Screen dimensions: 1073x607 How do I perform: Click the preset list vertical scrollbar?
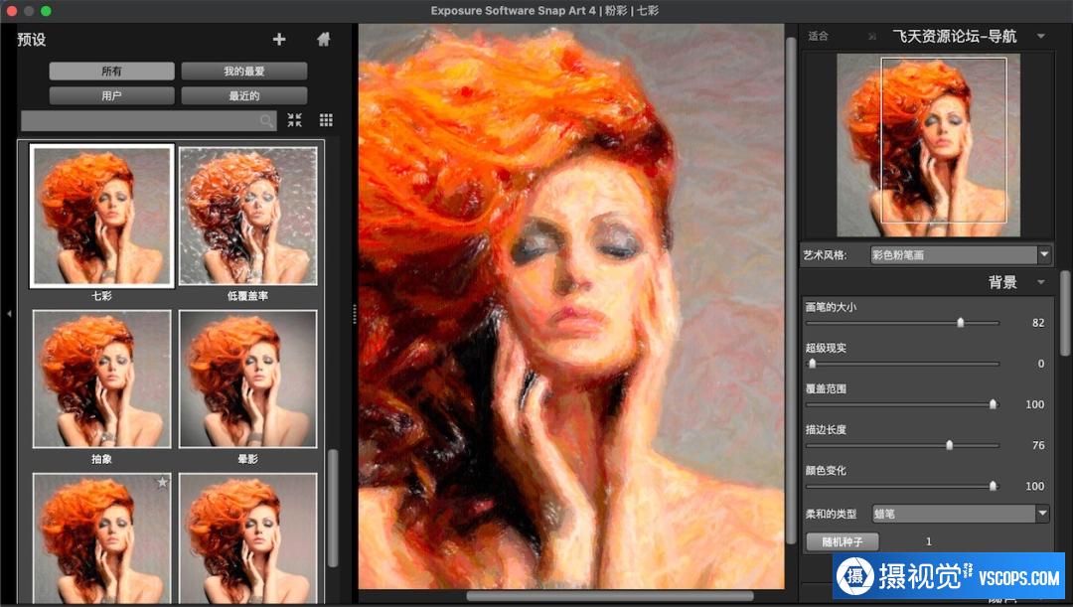(x=333, y=508)
